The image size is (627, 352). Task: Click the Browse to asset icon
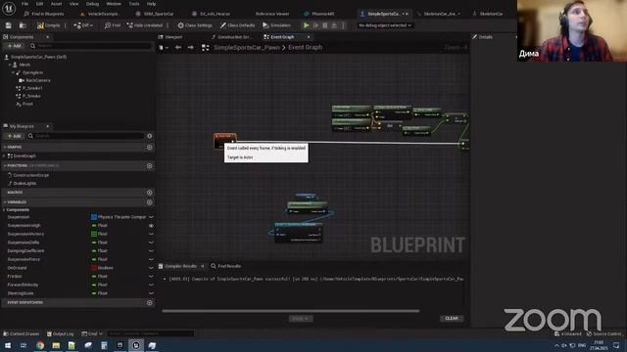pos(23,25)
